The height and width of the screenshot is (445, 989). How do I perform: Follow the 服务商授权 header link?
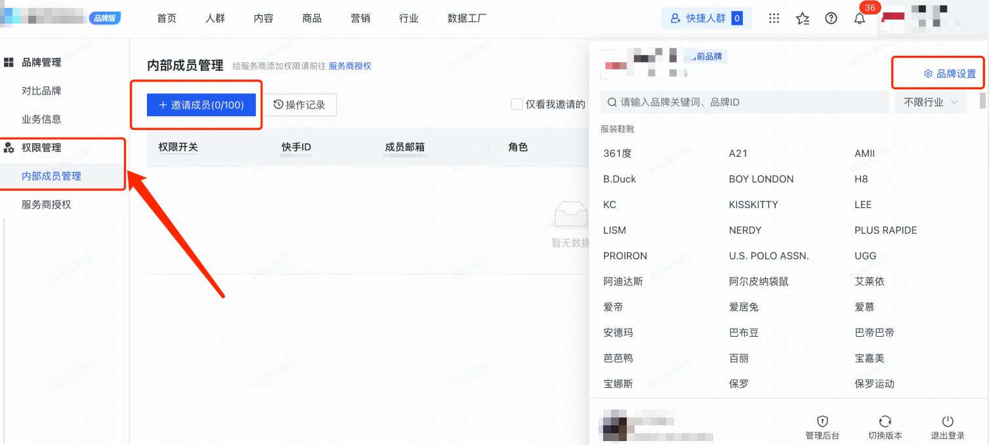tap(350, 66)
